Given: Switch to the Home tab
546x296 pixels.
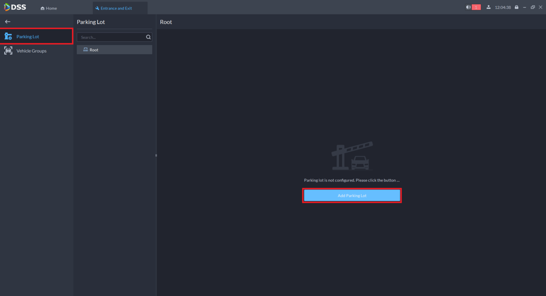Looking at the screenshot, I should click(x=49, y=8).
